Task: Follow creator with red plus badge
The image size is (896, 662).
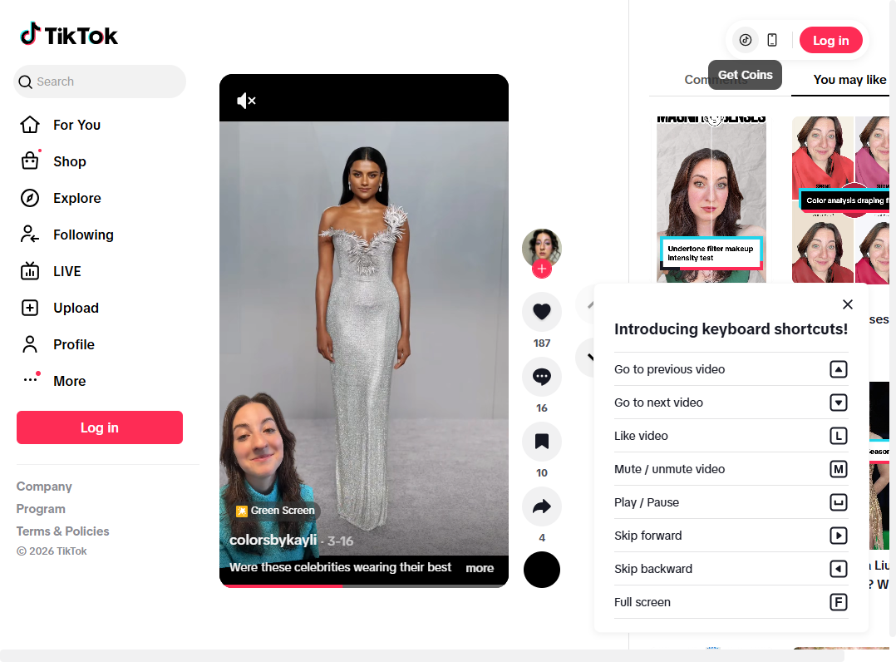Action: tap(542, 269)
